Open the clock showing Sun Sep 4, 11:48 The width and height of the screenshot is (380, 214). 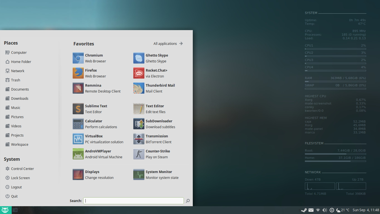pyautogui.click(x=366, y=210)
